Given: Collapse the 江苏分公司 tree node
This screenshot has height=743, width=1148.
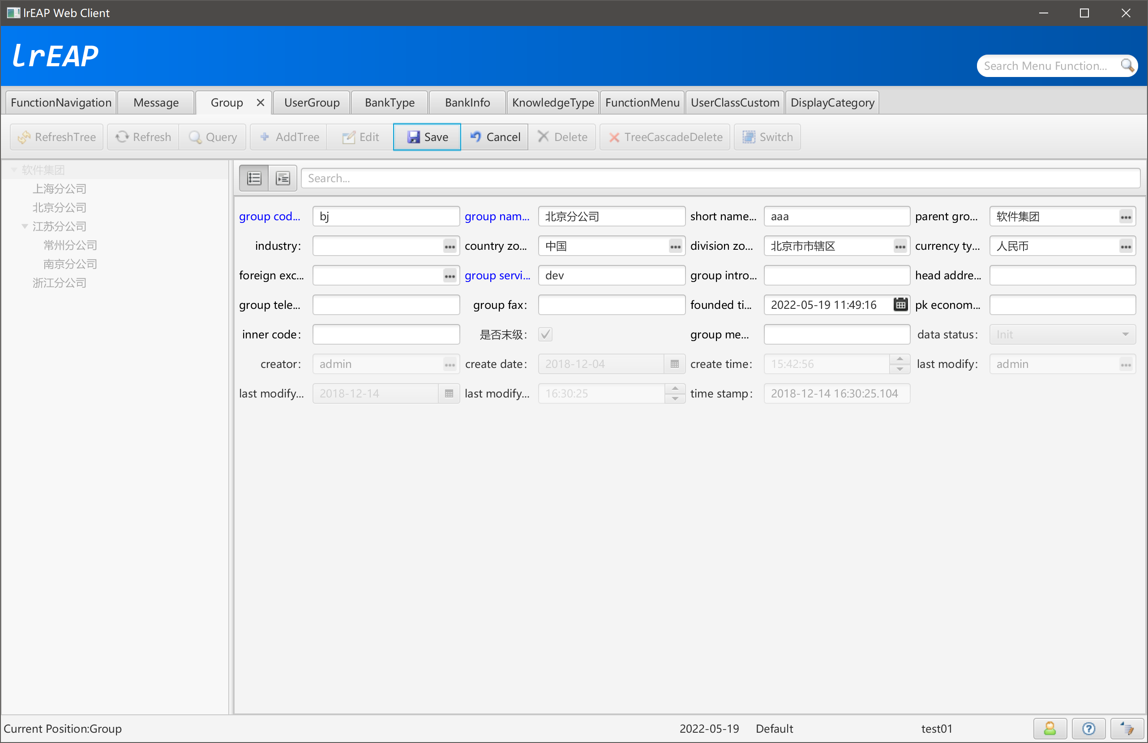Looking at the screenshot, I should click(x=25, y=226).
